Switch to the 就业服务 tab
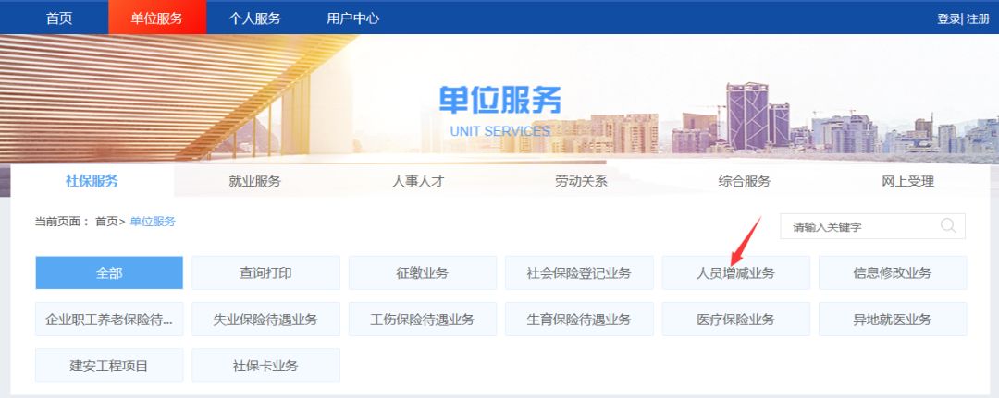This screenshot has width=999, height=398. [254, 181]
